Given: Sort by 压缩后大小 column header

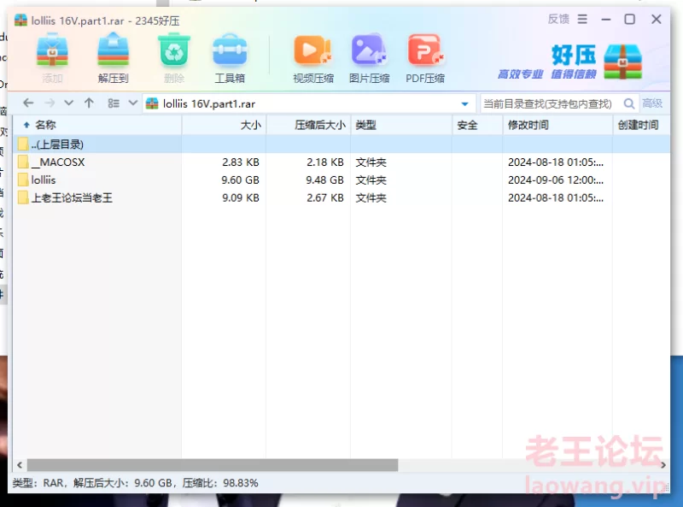Looking at the screenshot, I should (x=308, y=125).
